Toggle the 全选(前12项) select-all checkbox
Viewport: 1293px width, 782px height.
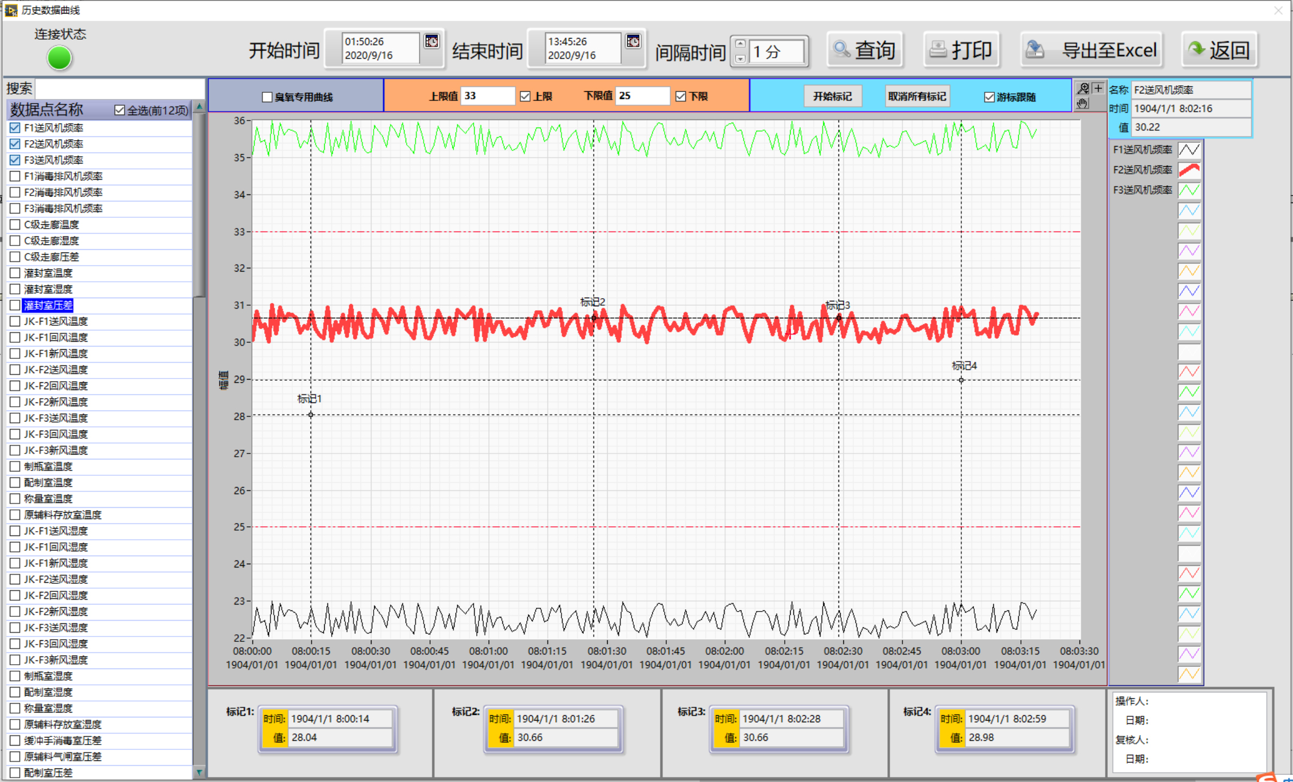(120, 110)
